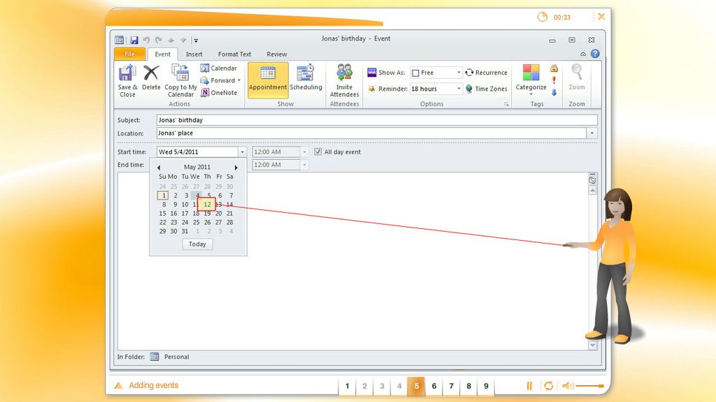Screen dimensions: 716x402
Task: Select May 12 in the calendar
Action: click(x=207, y=204)
